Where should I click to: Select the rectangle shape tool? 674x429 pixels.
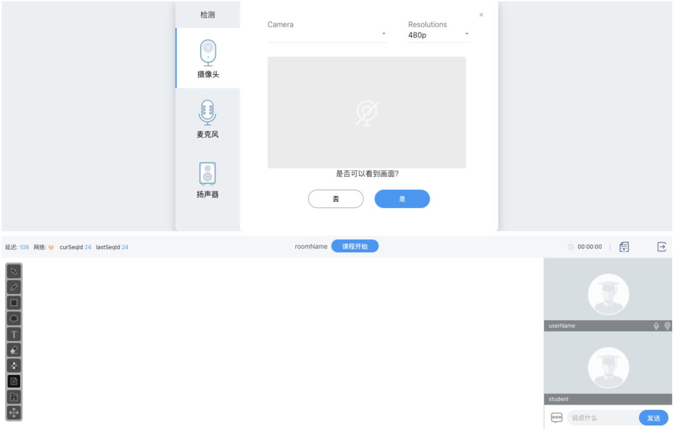[13, 302]
